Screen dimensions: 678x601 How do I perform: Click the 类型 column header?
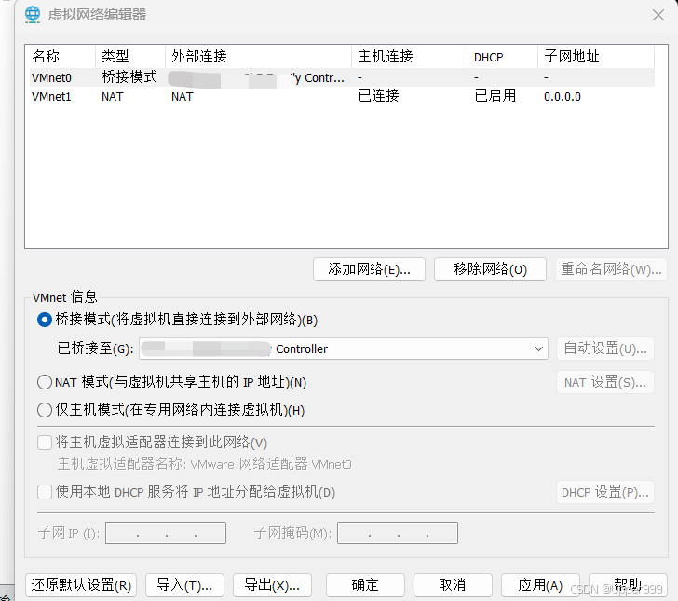coord(130,56)
